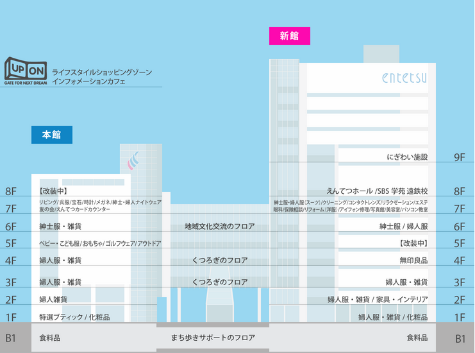Click the entetsu logo on the building
Viewport: 475px width, 353px height.
click(404, 78)
